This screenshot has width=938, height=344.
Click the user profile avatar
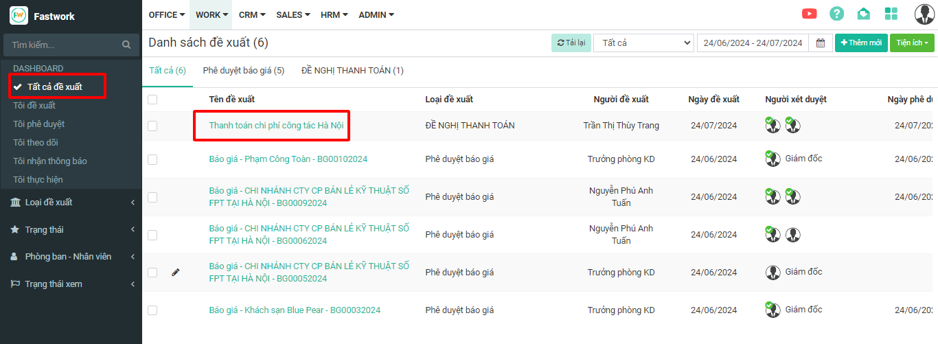924,14
